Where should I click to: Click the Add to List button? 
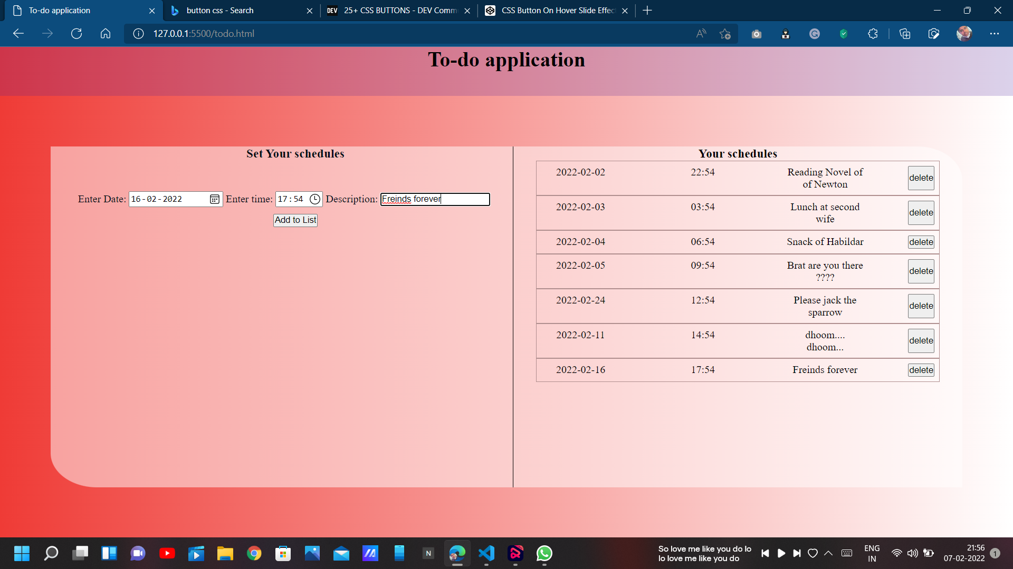pos(295,220)
